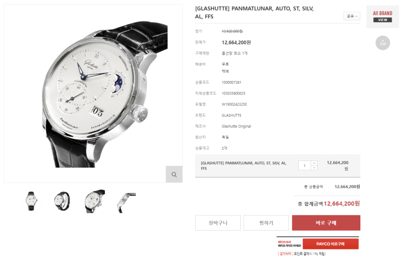Add to wishlist with 찜하기
The image size is (402, 262).
[x=266, y=223]
